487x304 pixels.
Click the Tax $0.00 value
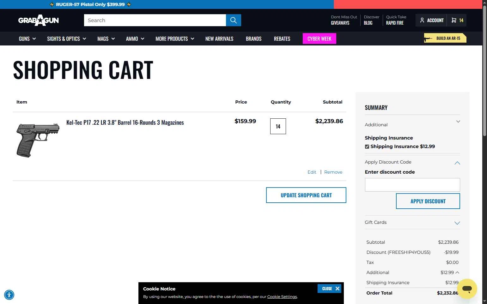pos(452,262)
